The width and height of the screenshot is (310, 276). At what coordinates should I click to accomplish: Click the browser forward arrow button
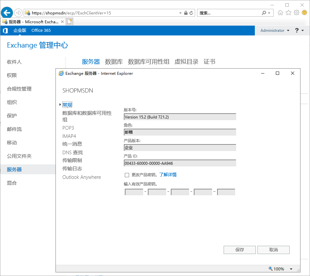18,13
